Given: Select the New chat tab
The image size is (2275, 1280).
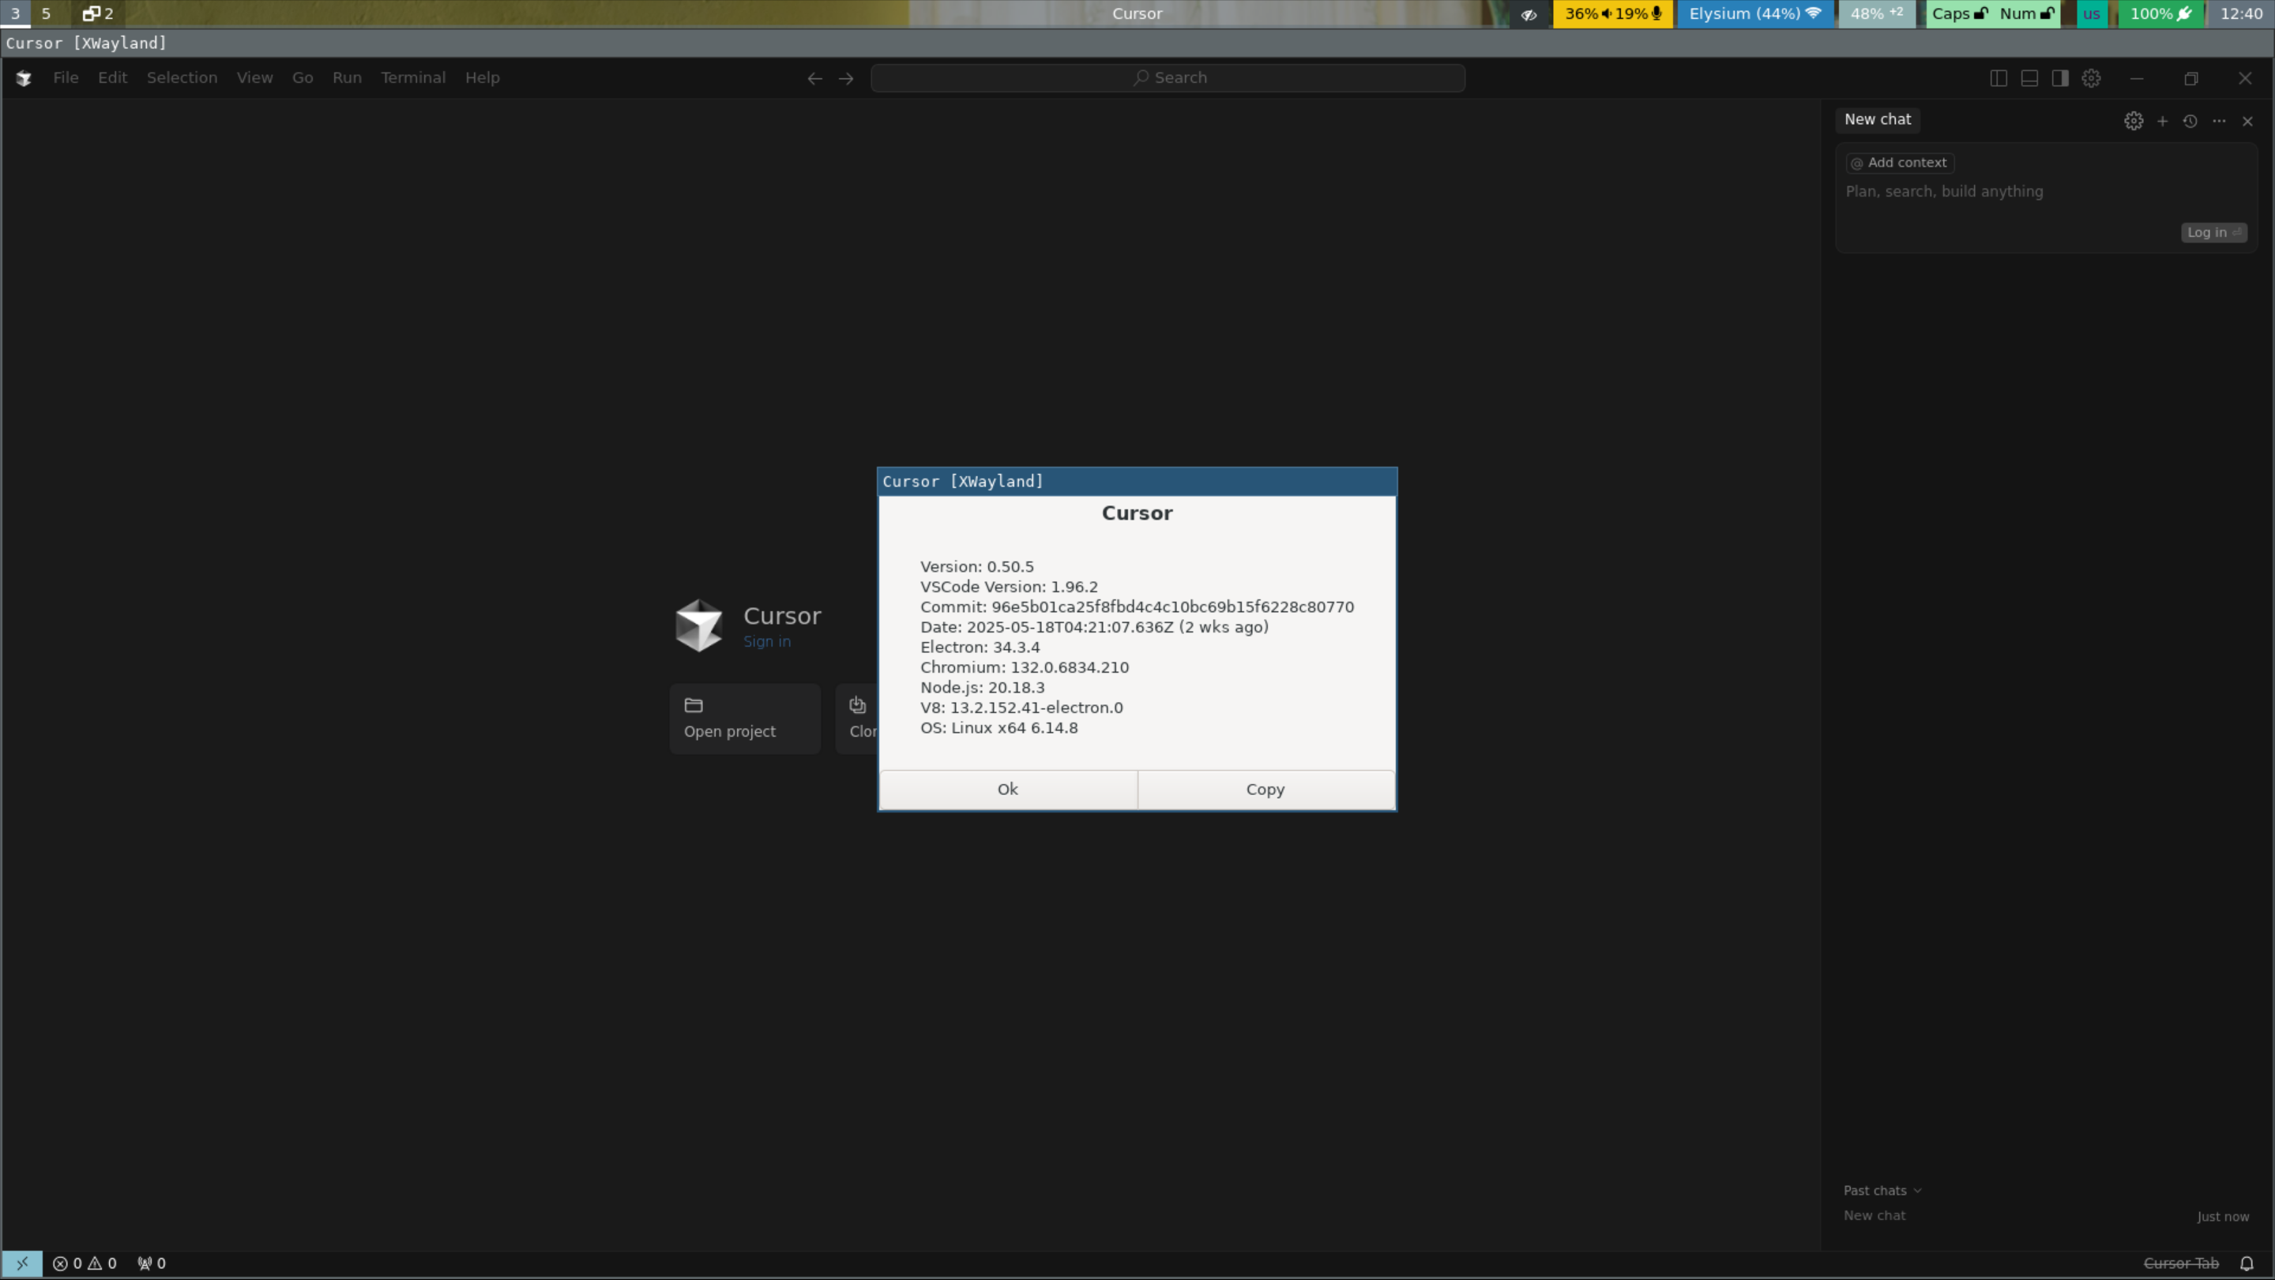Looking at the screenshot, I should (x=1878, y=119).
